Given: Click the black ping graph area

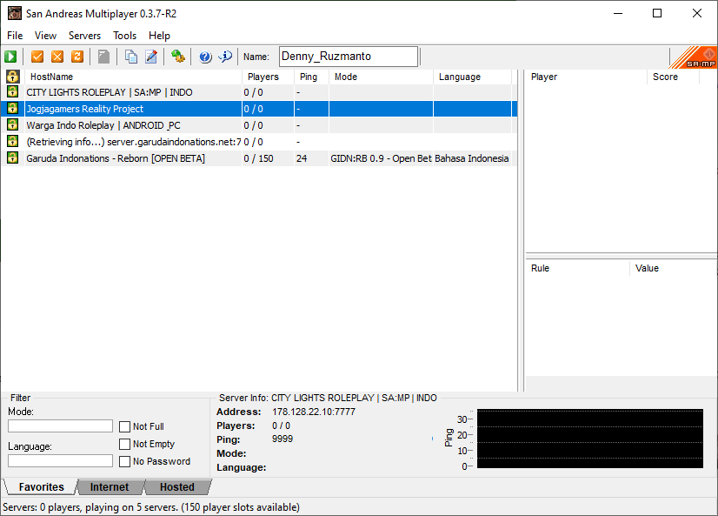Looking at the screenshot, I should pyautogui.click(x=589, y=439).
